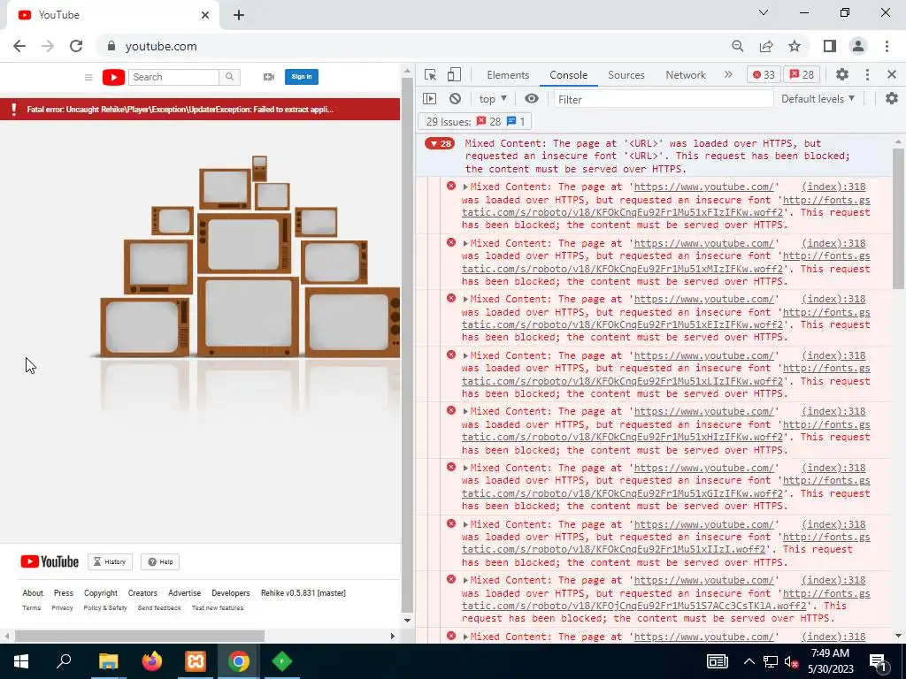
Task: Expand the LIzIFKw.woff2 error message arrow
Action: coord(465,355)
